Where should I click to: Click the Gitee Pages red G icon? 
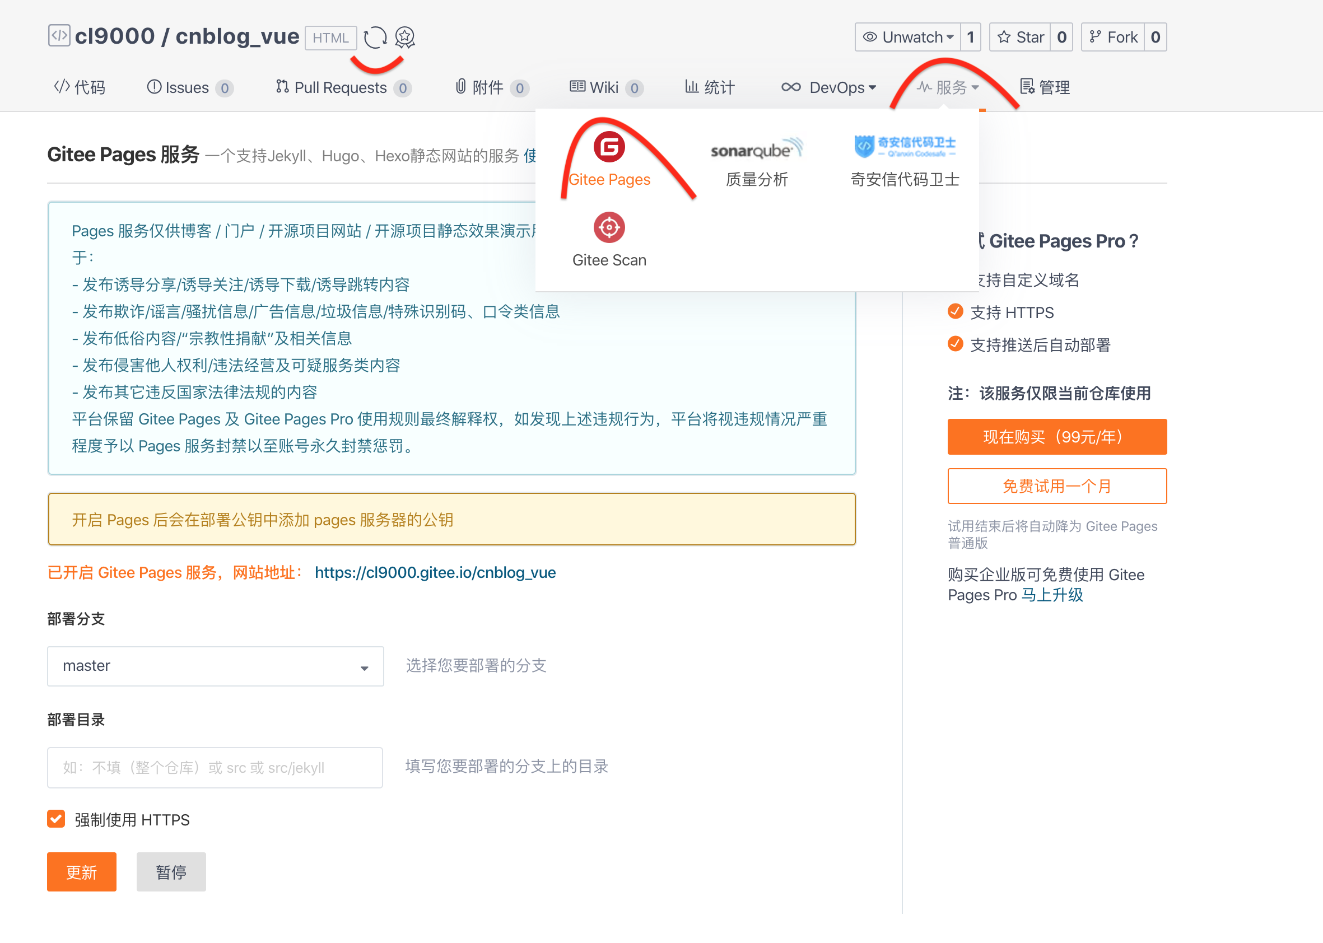[609, 146]
